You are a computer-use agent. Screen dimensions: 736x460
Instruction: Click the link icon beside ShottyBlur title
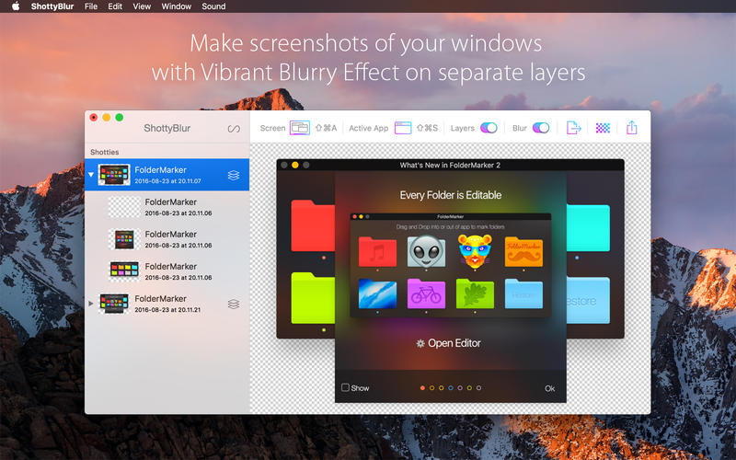click(x=234, y=129)
